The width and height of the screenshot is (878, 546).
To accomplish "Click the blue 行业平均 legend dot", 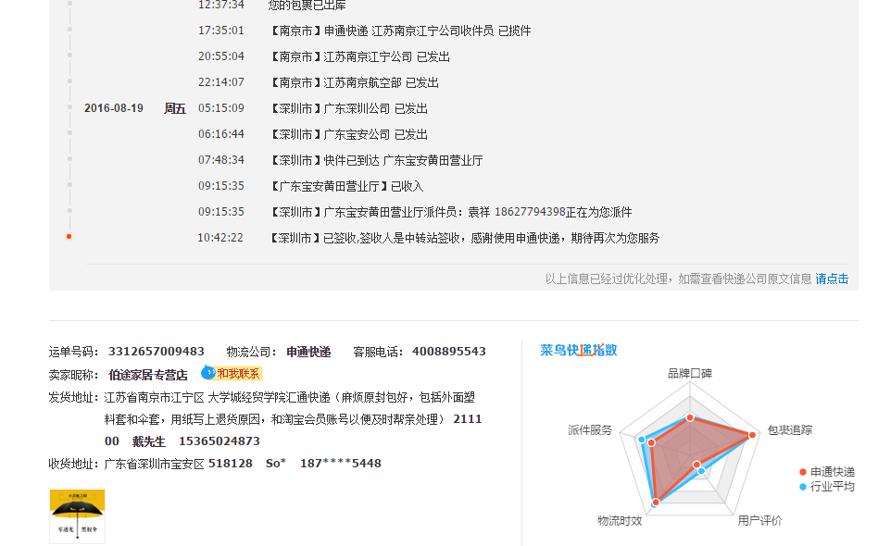I will pyautogui.click(x=802, y=487).
